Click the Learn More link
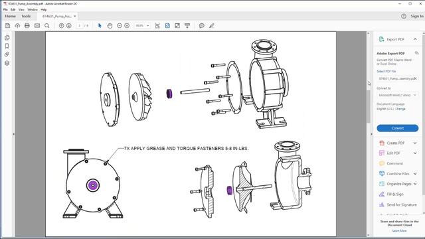 pyautogui.click(x=399, y=231)
